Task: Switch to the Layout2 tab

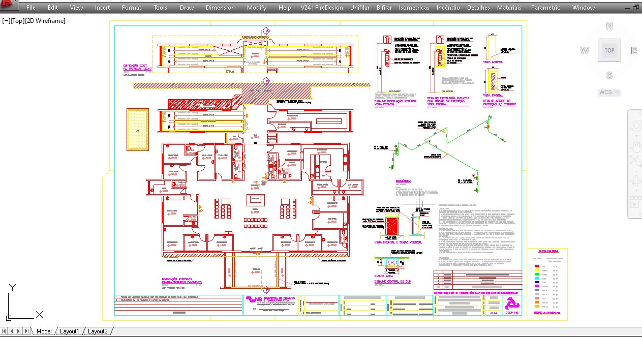Action: [98, 331]
